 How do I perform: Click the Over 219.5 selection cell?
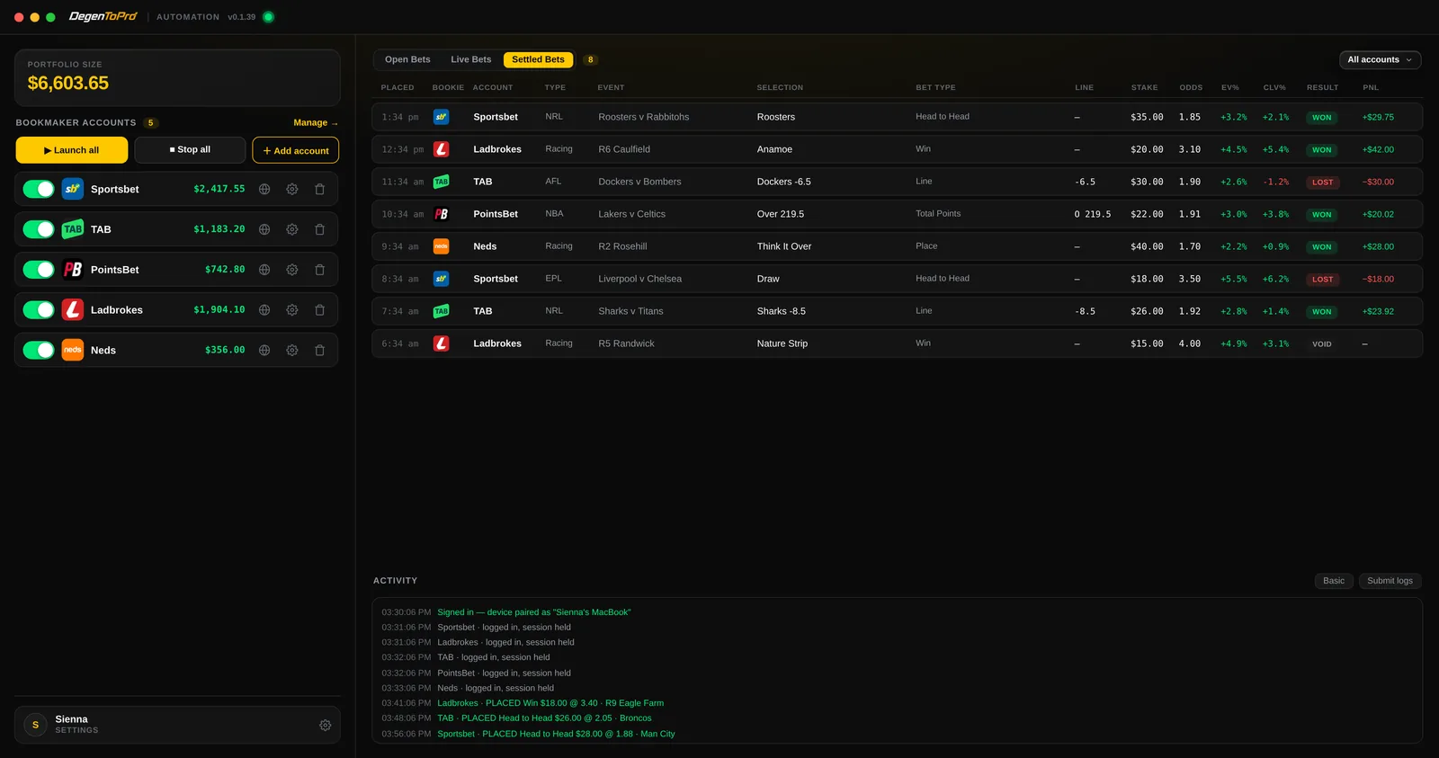click(x=781, y=214)
